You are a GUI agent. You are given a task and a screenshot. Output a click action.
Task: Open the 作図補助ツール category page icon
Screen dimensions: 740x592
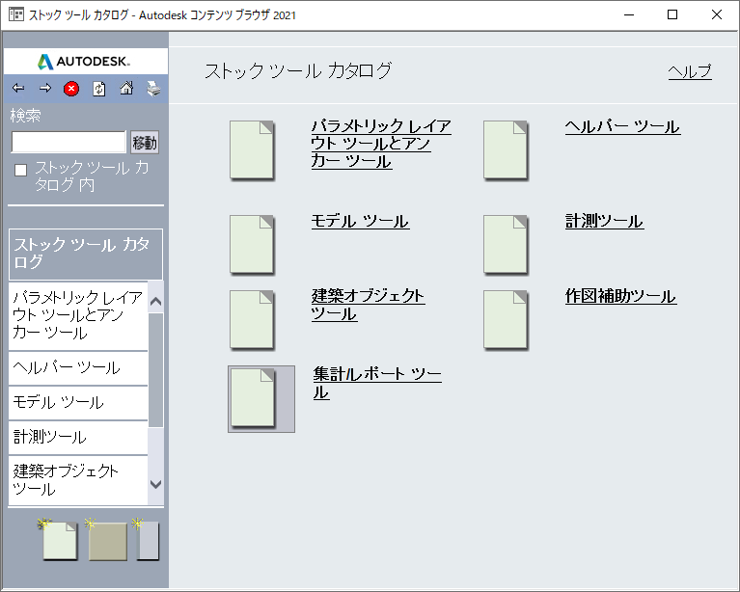coord(506,320)
